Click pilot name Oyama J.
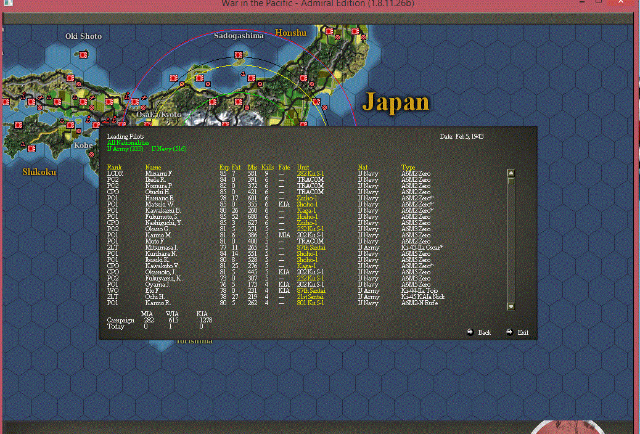This screenshot has width=640, height=434. (157, 285)
